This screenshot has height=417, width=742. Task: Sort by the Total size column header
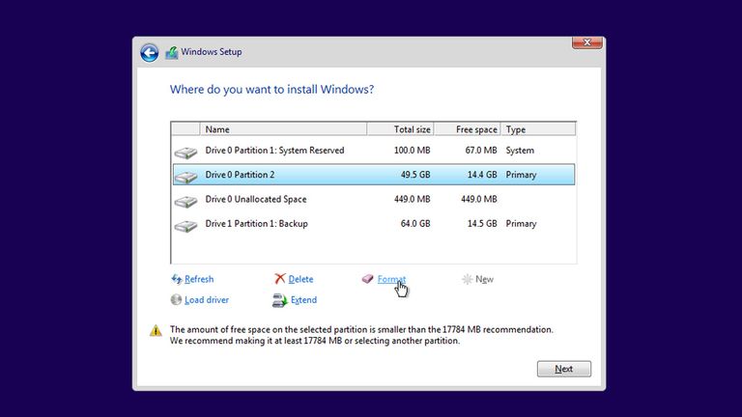tap(400, 129)
